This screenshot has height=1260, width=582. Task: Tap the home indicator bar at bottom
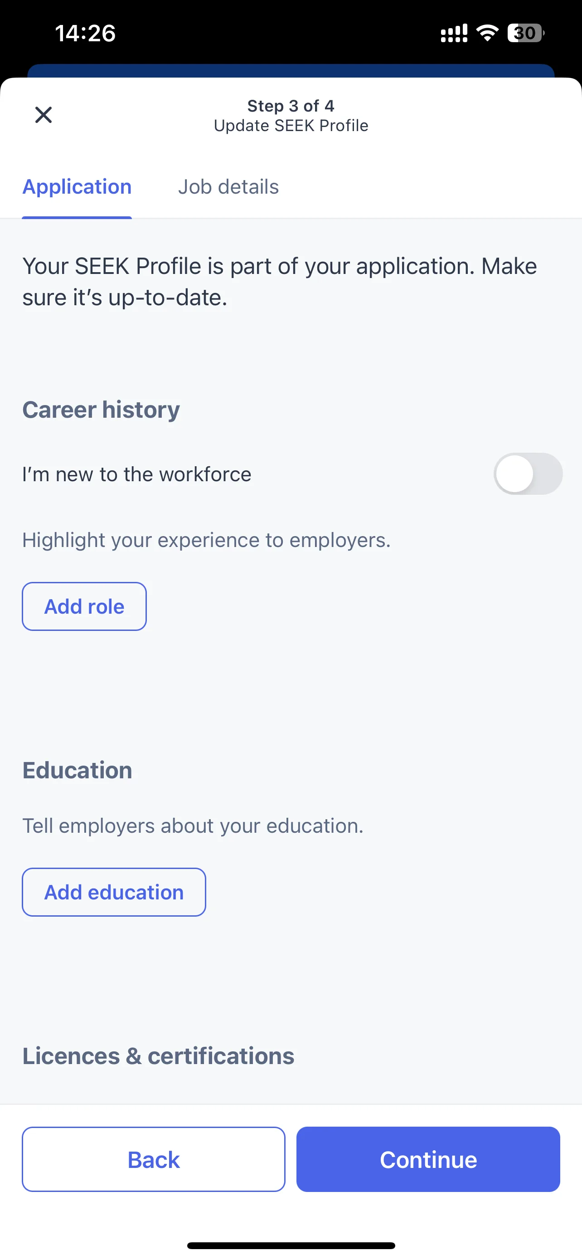tap(291, 1245)
